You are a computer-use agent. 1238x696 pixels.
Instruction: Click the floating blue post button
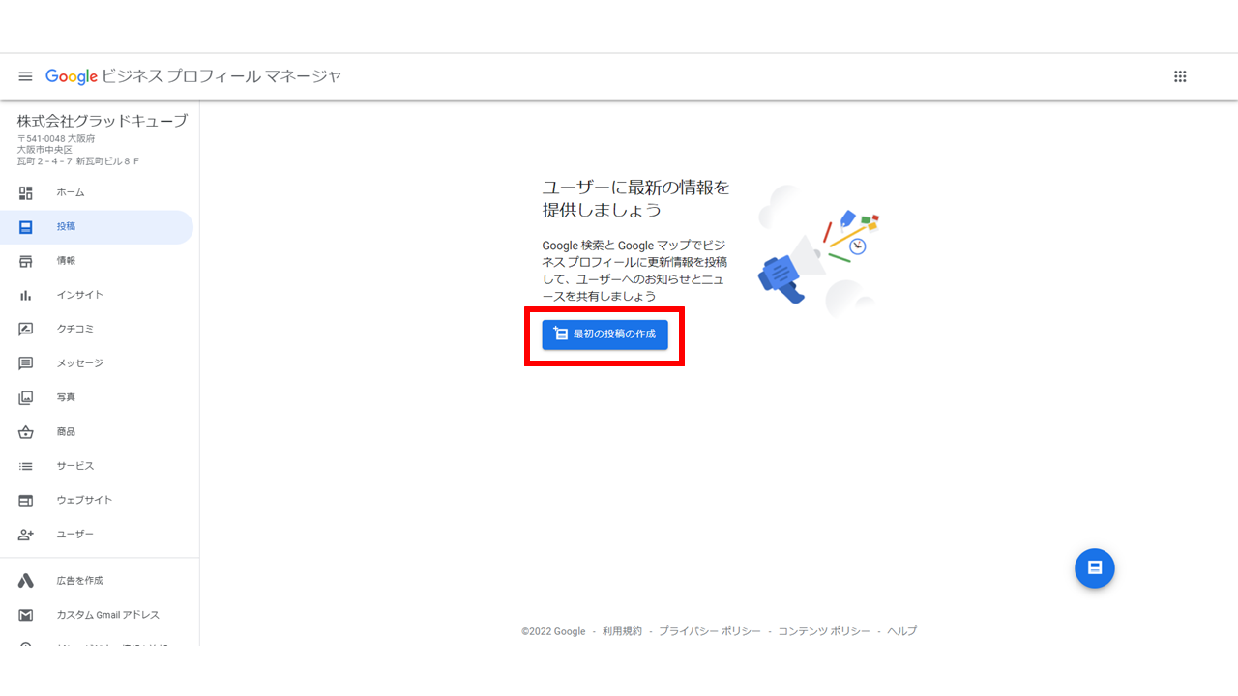(1095, 568)
